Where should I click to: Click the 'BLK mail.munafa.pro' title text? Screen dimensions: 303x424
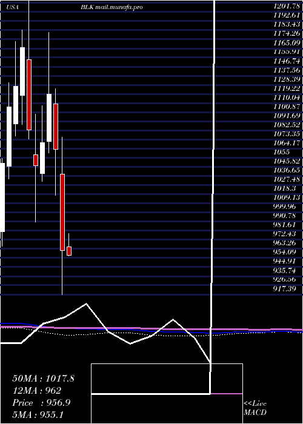tap(112, 7)
